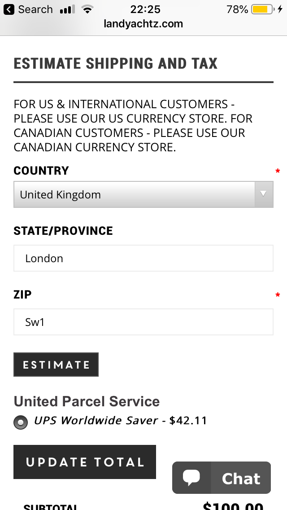This screenshot has width=287, height=510.
Task: Focus the ZIP field containing Sw1
Action: (143, 322)
